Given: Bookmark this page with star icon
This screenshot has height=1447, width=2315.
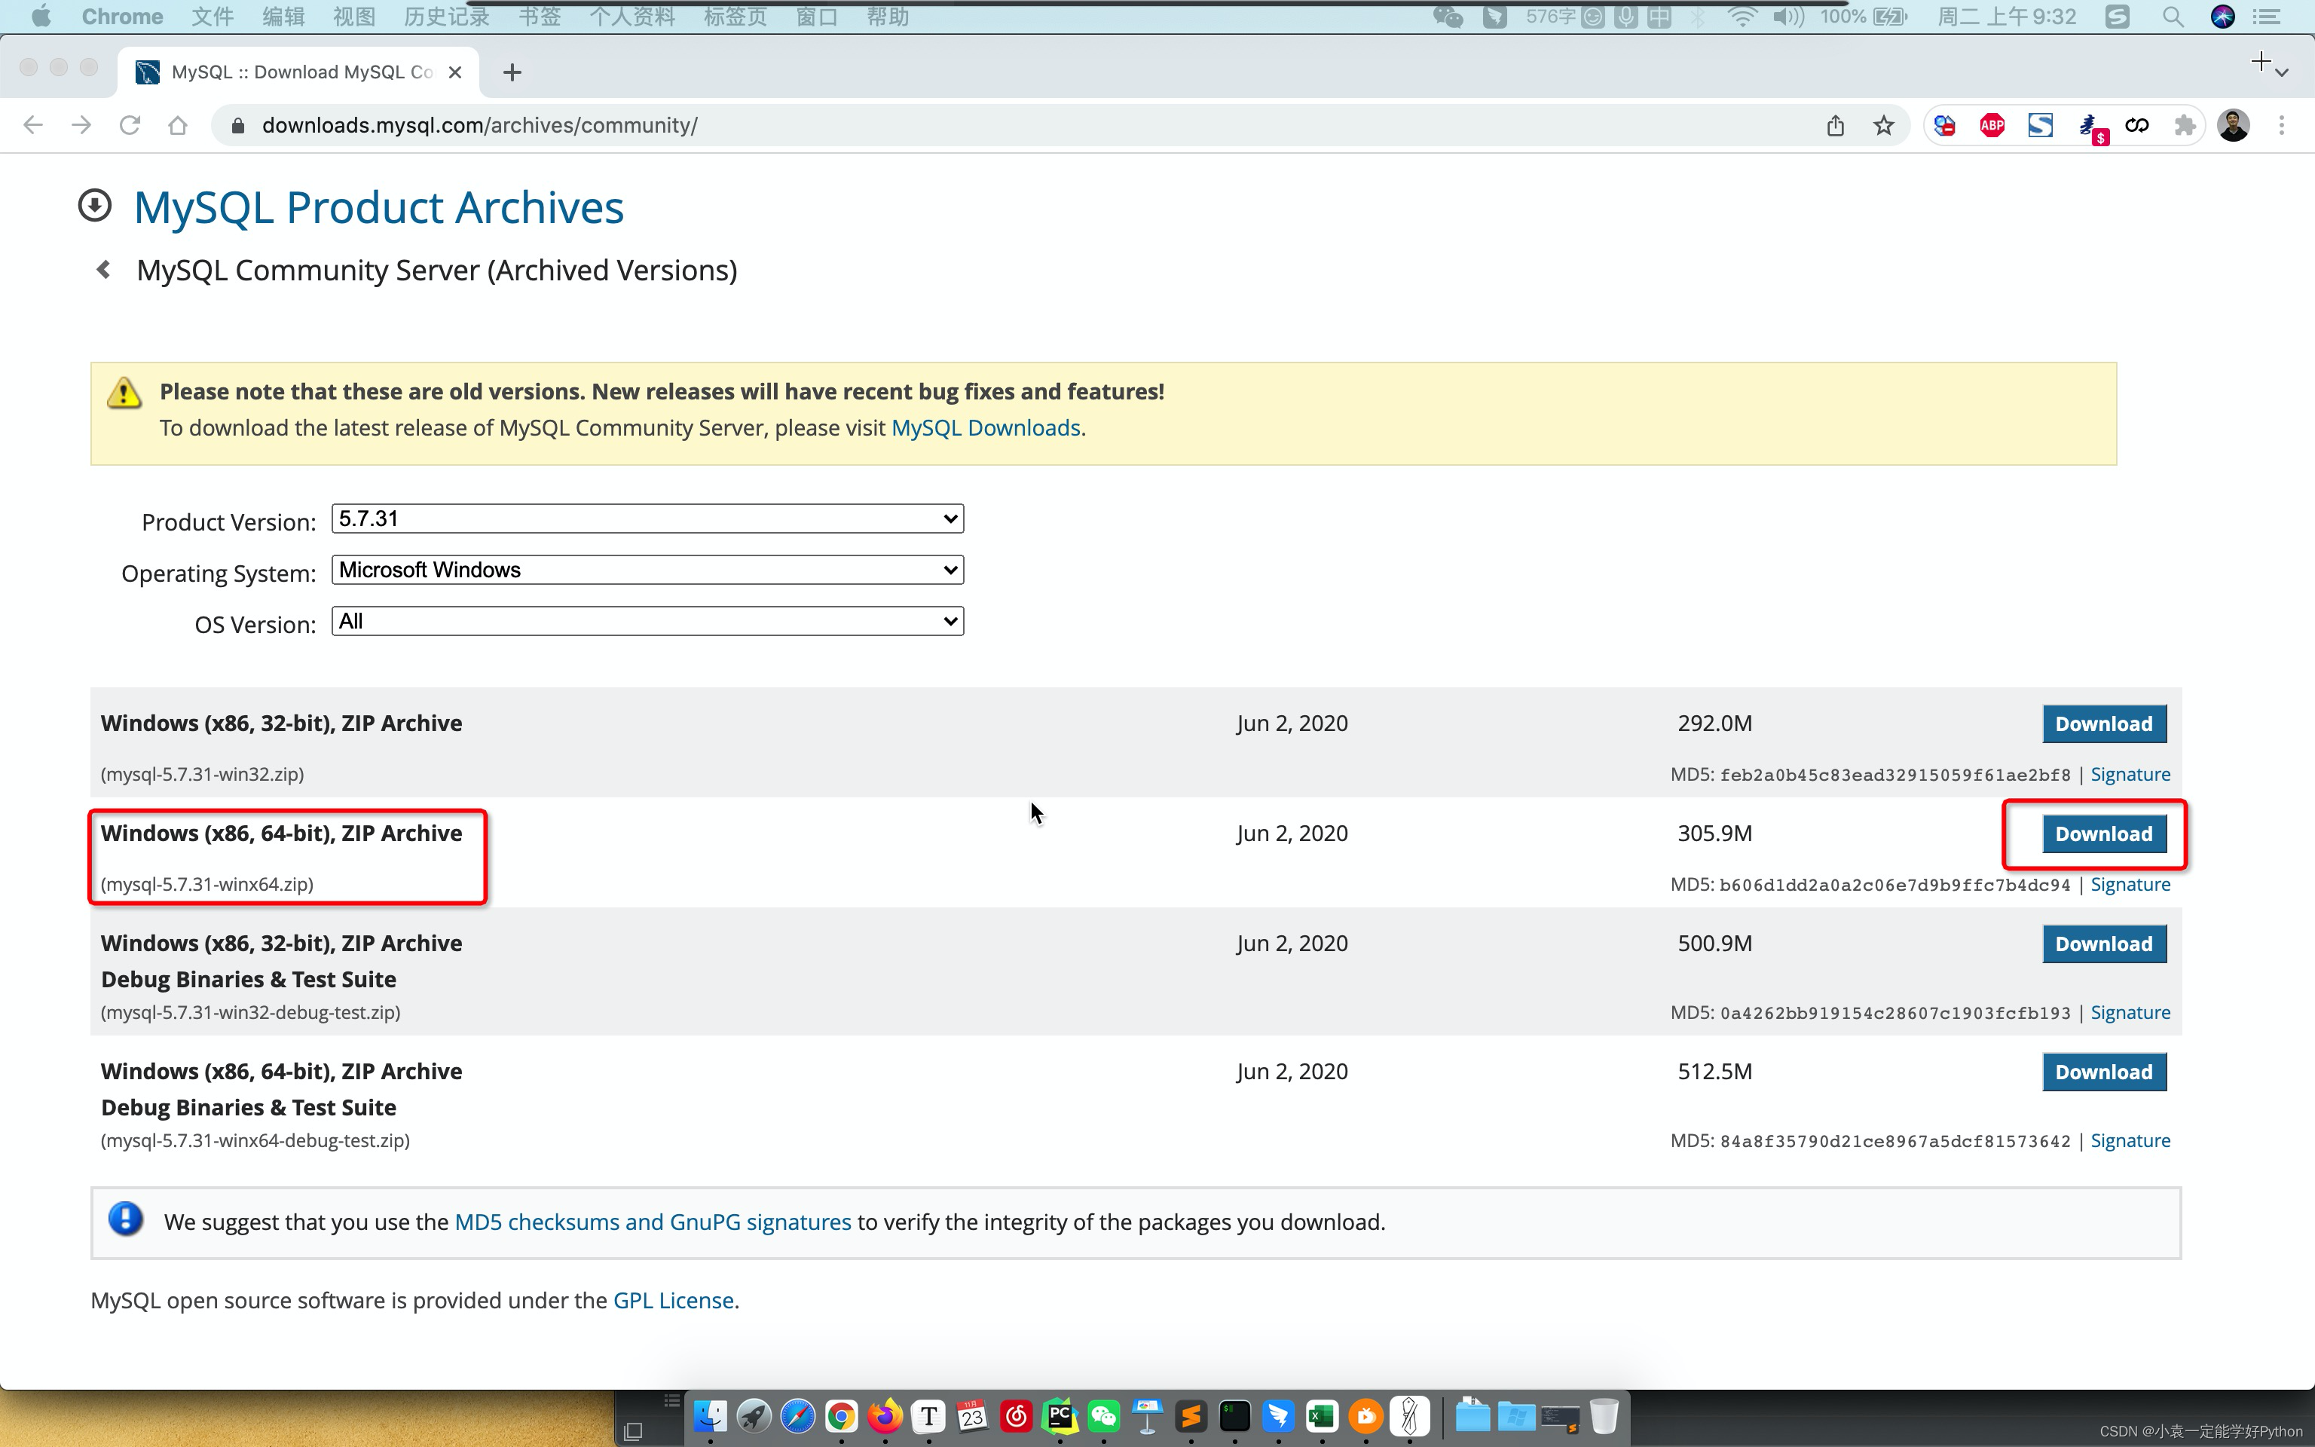Looking at the screenshot, I should [x=1882, y=125].
